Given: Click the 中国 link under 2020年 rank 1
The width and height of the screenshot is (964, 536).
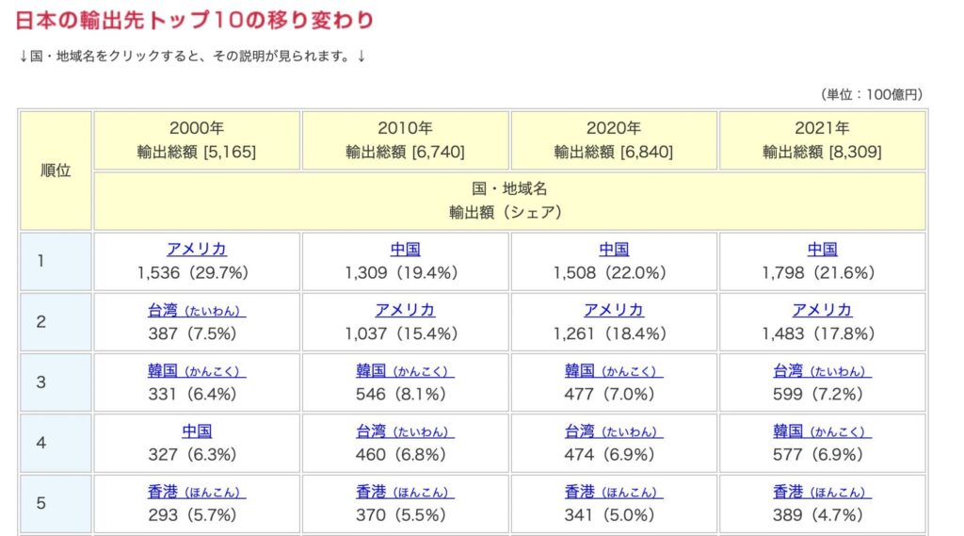Looking at the screenshot, I should click(614, 250).
